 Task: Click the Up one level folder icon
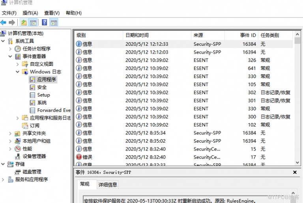tap(24, 22)
